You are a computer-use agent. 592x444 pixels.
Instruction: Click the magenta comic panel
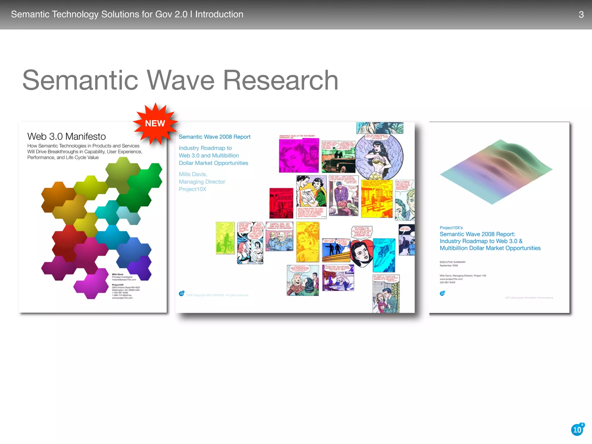(299, 155)
